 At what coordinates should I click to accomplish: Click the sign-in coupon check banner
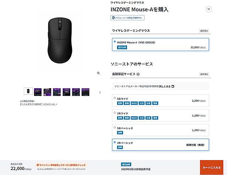click(61, 165)
